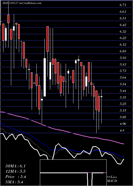Click the 6.71 price axis label

pyautogui.click(x=123, y=5)
